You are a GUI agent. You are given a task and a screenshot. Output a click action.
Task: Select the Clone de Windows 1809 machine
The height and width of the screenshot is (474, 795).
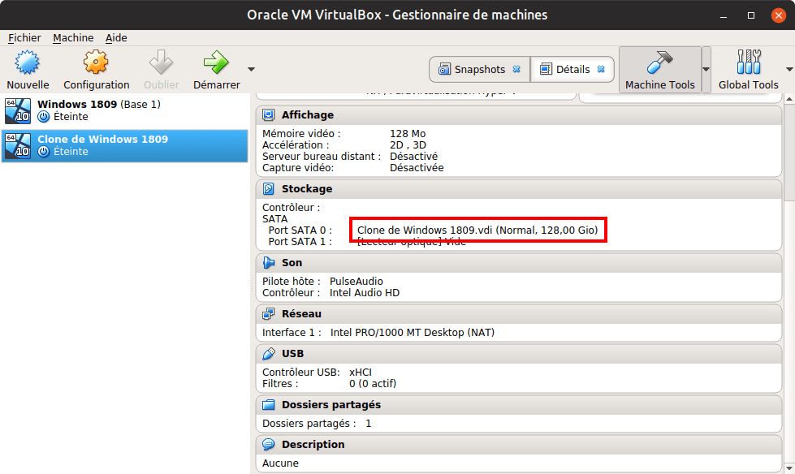pyautogui.click(x=125, y=145)
